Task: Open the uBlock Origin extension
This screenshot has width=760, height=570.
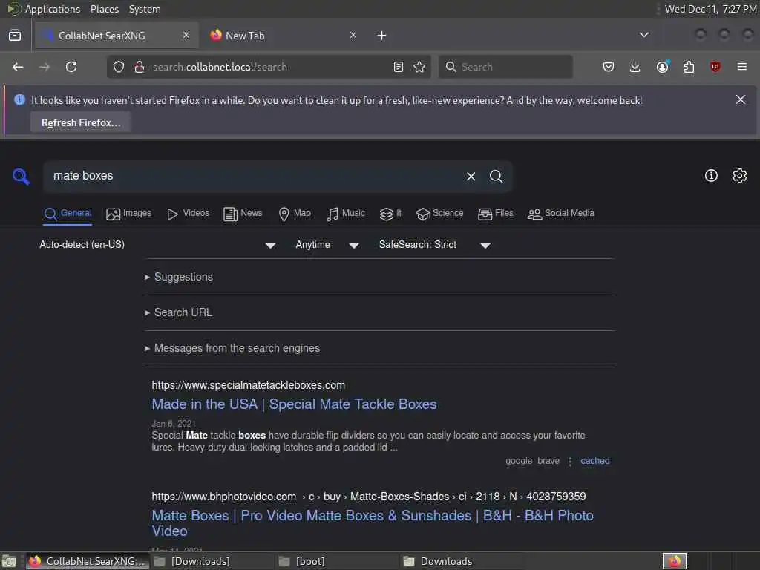Action: [715, 67]
